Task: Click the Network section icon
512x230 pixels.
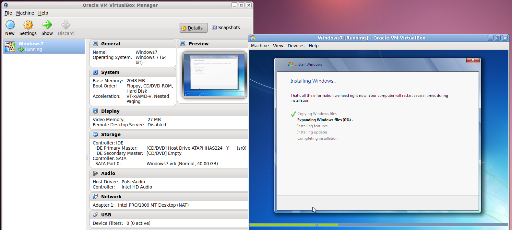Action: (x=95, y=197)
